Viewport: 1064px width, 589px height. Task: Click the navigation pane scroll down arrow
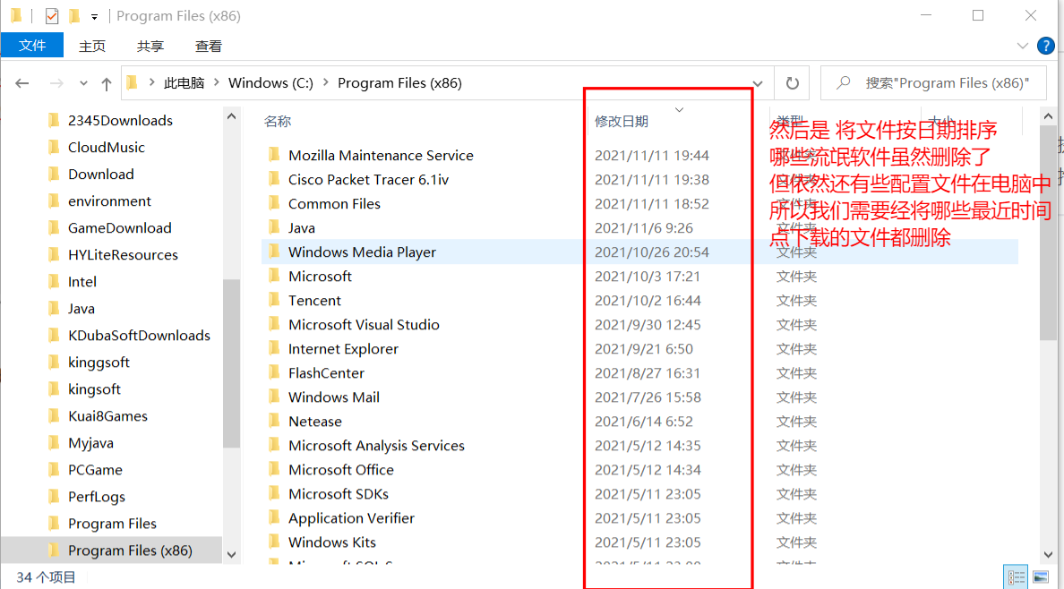pyautogui.click(x=231, y=554)
